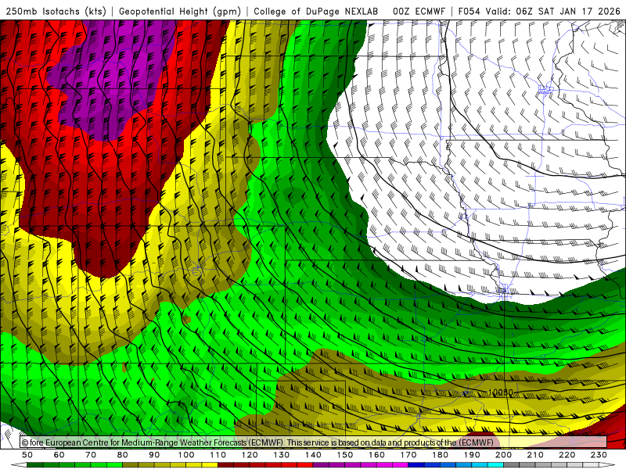626x469 pixels.
Task: Click the '230' value on the color scale
Action: coord(599,455)
